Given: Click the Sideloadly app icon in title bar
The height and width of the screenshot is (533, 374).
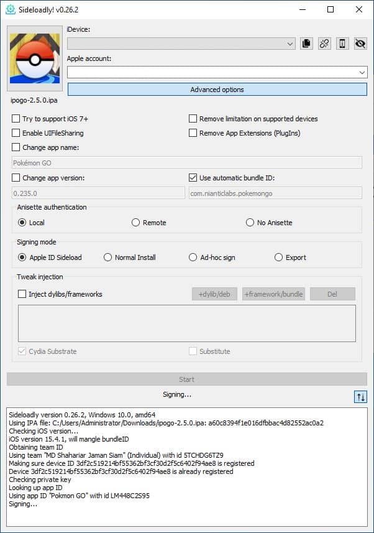Looking at the screenshot, I should (11, 9).
